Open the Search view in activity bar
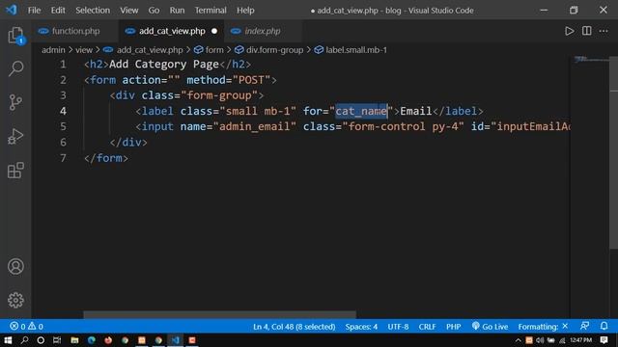 tap(15, 68)
